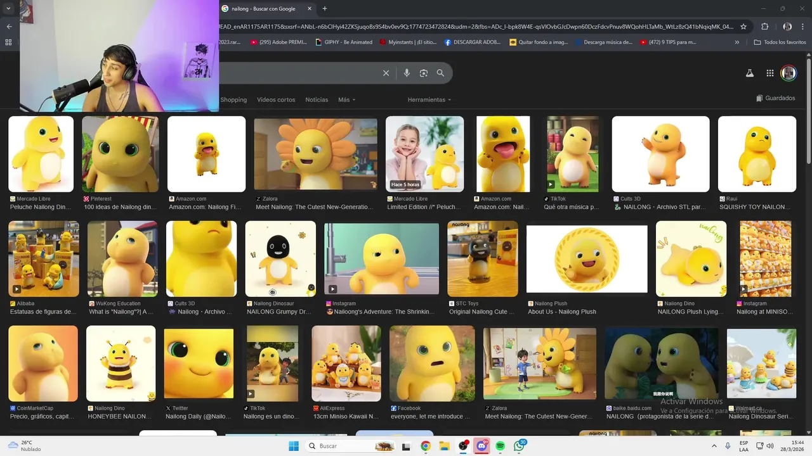Show hidden system tray icons
This screenshot has height=456, width=812.
point(714,446)
